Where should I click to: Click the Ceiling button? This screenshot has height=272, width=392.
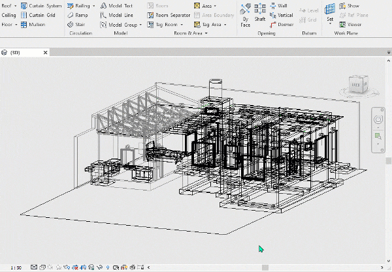click(8, 15)
